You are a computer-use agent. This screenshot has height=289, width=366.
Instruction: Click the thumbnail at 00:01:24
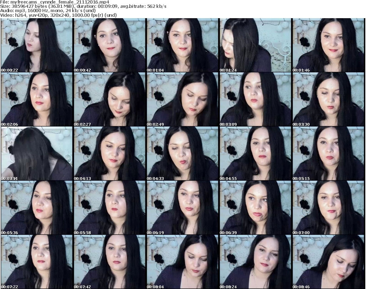pyautogui.click(x=255, y=45)
